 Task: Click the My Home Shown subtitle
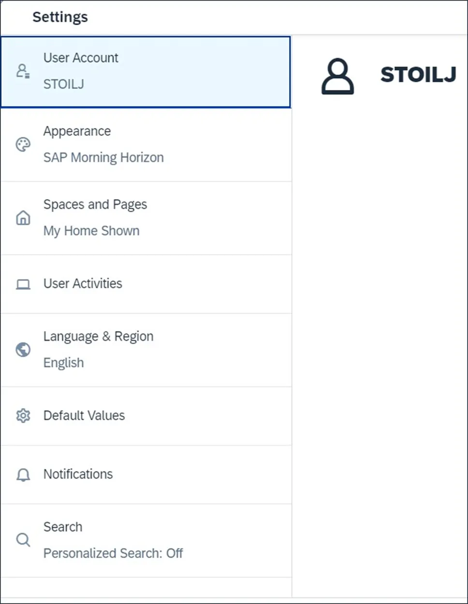[x=91, y=231]
